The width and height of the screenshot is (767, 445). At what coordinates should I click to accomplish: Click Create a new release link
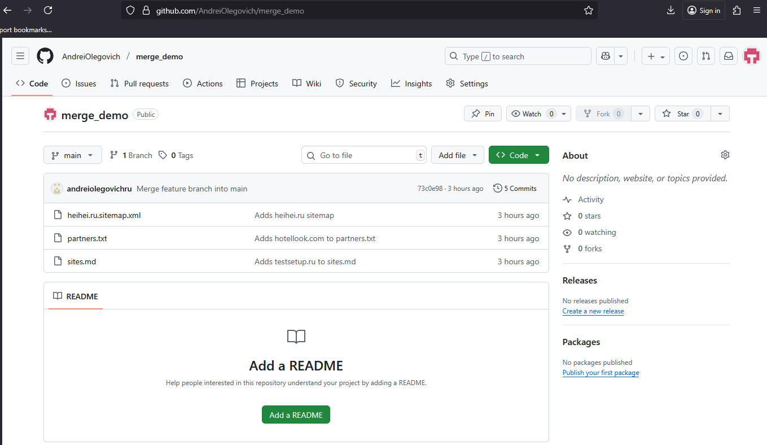pos(593,311)
